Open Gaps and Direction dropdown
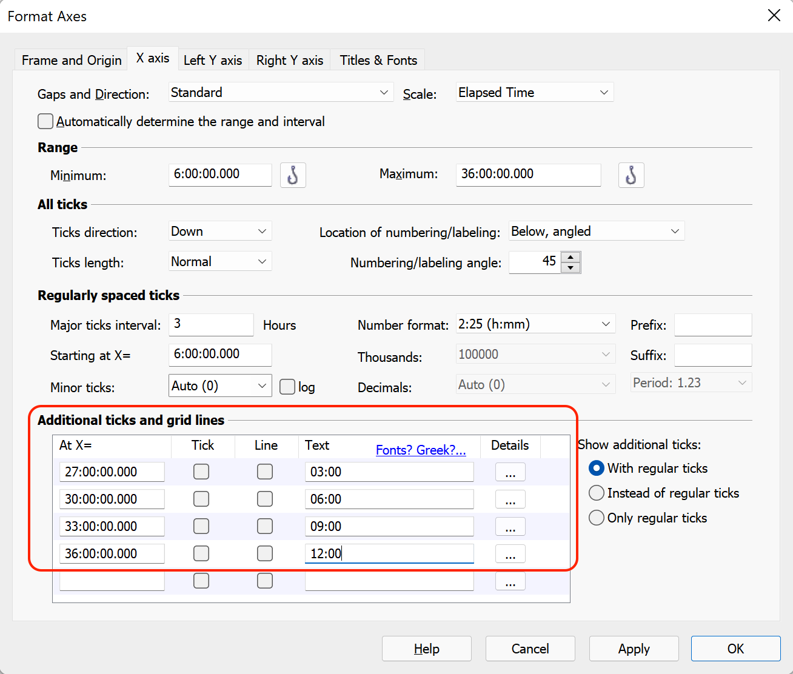Image resolution: width=793 pixels, height=674 pixels. pyautogui.click(x=281, y=92)
